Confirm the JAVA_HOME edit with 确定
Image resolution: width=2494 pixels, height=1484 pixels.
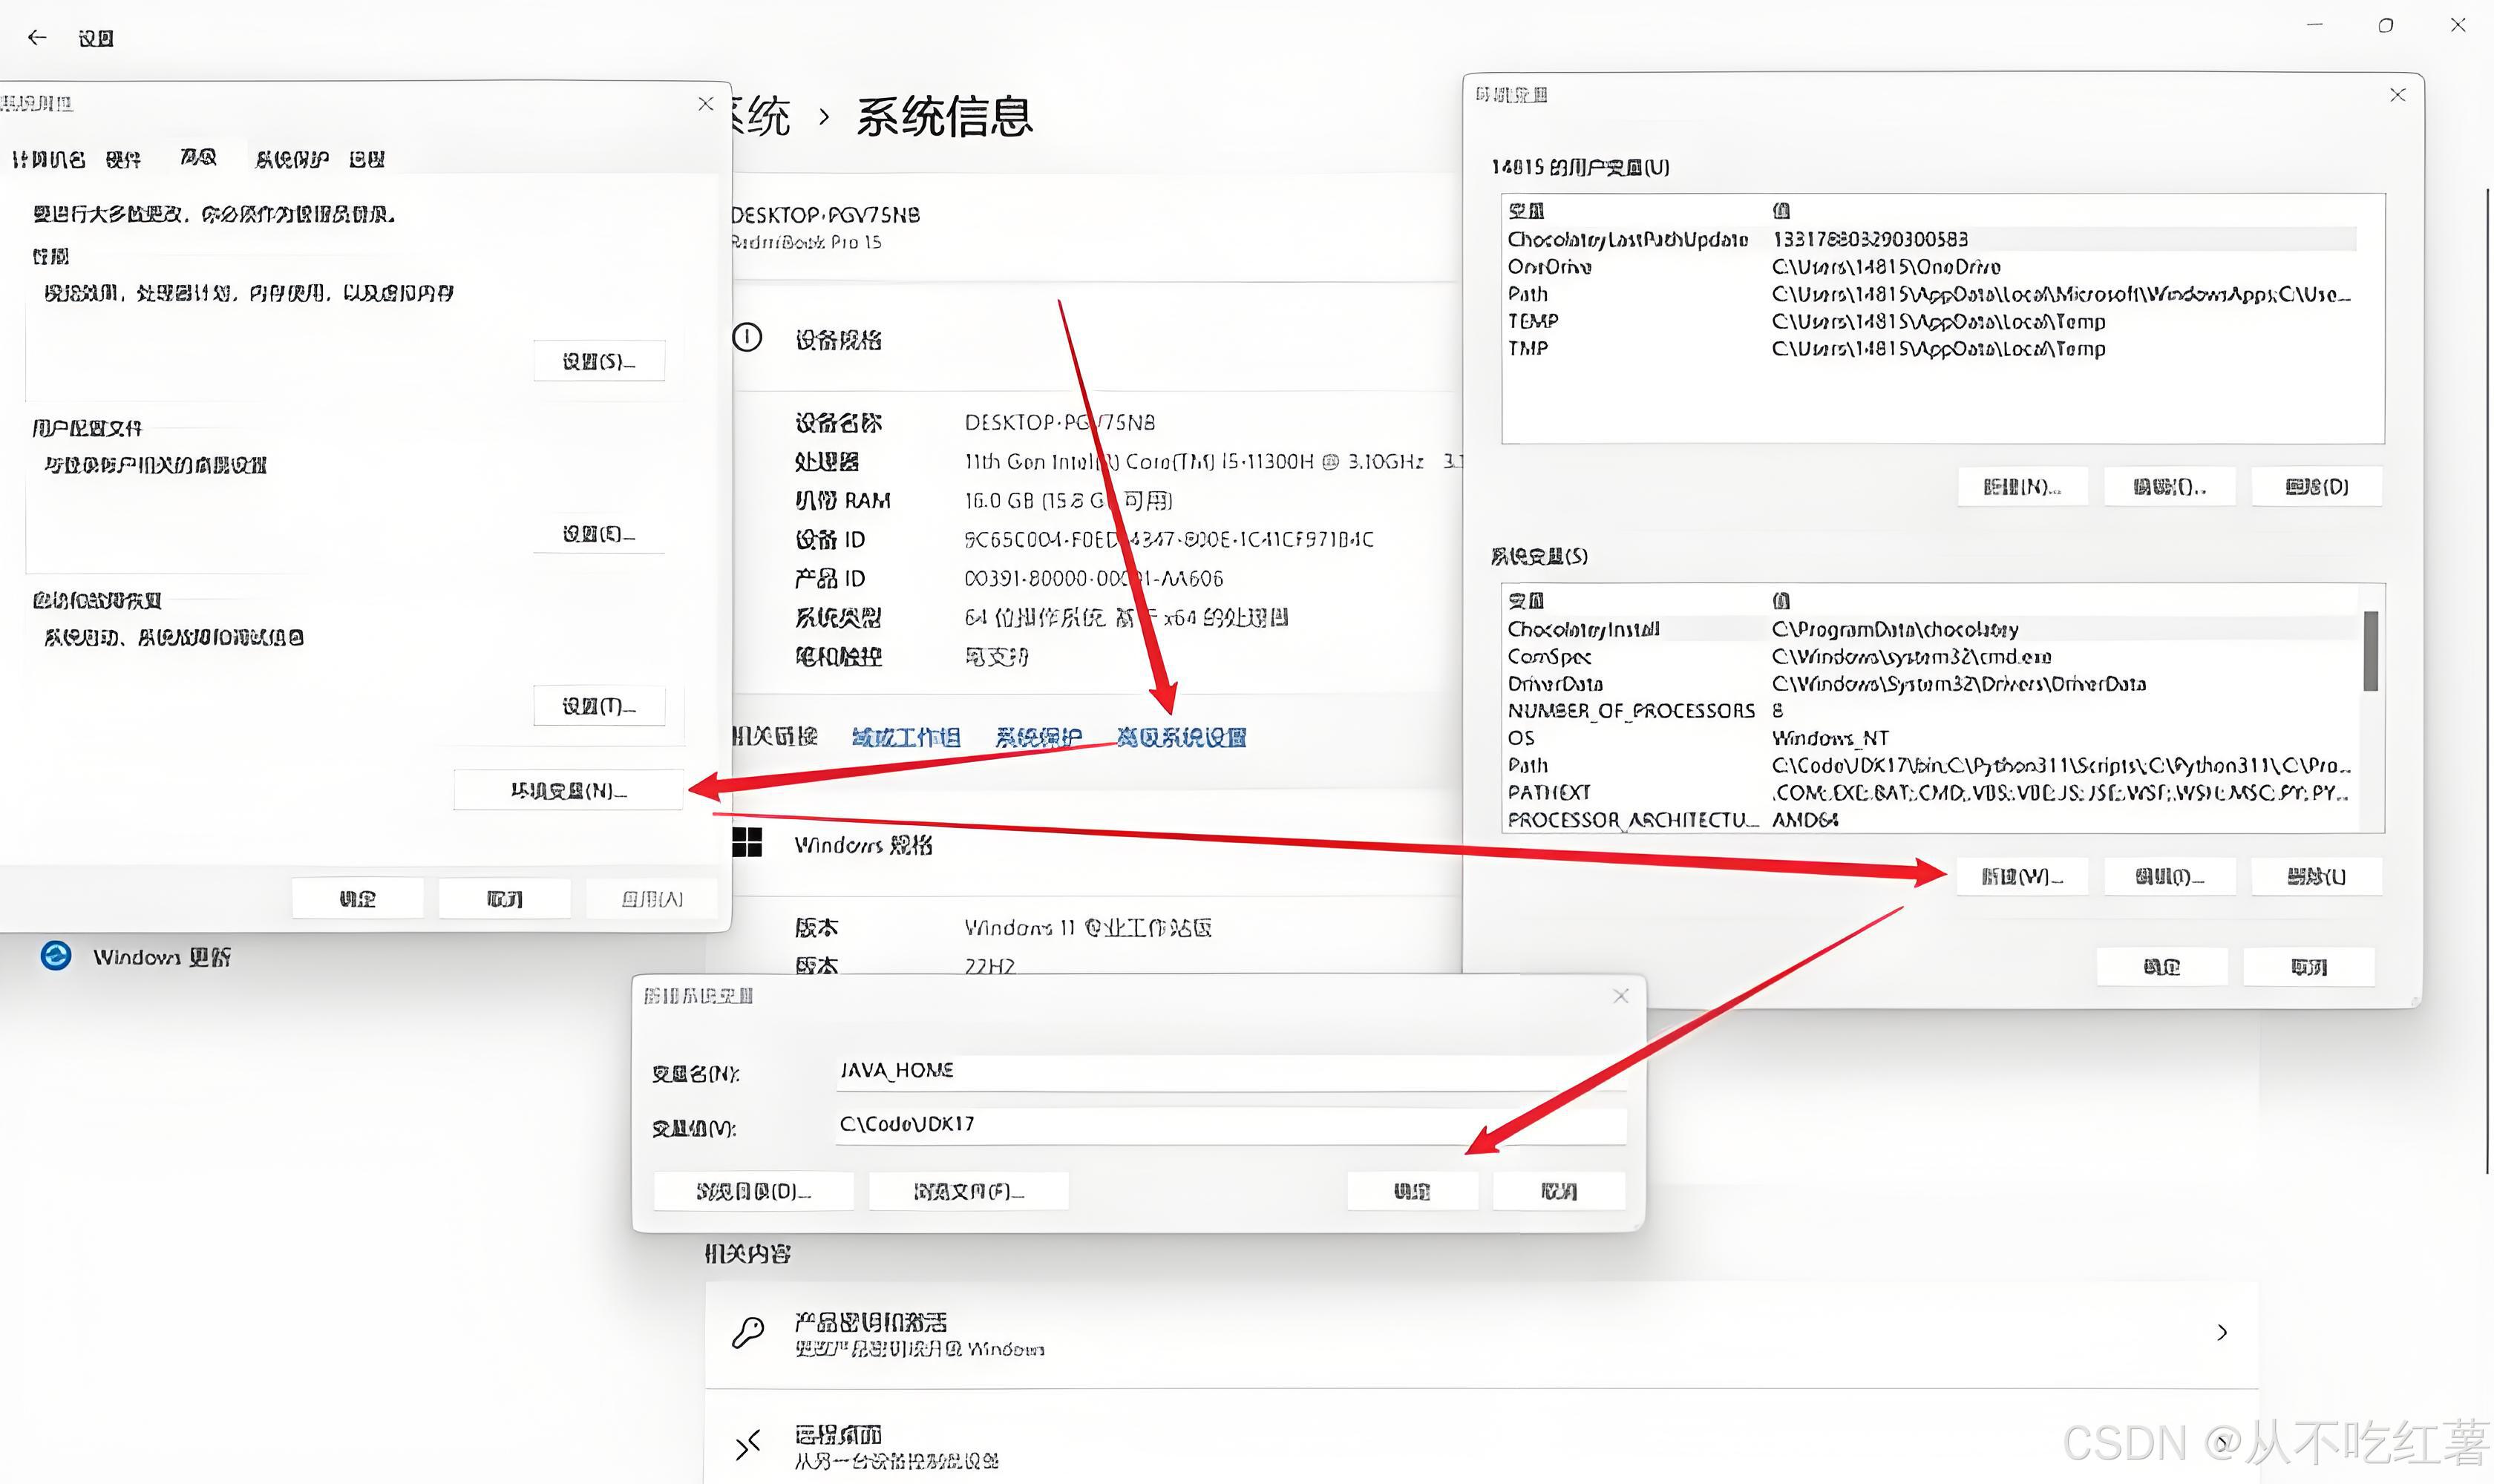(x=1412, y=1190)
